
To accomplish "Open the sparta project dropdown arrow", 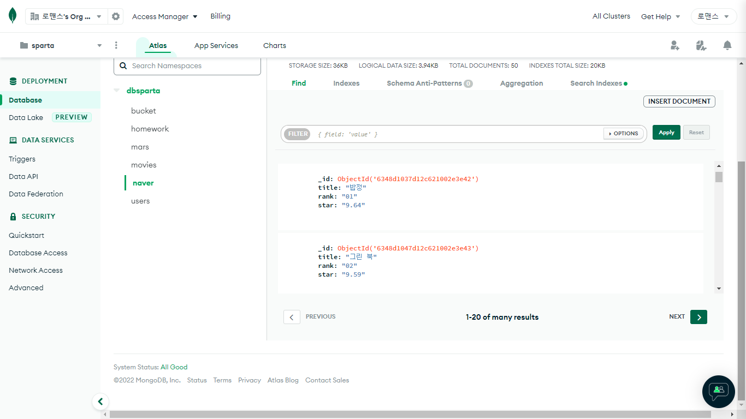I will (99, 45).
